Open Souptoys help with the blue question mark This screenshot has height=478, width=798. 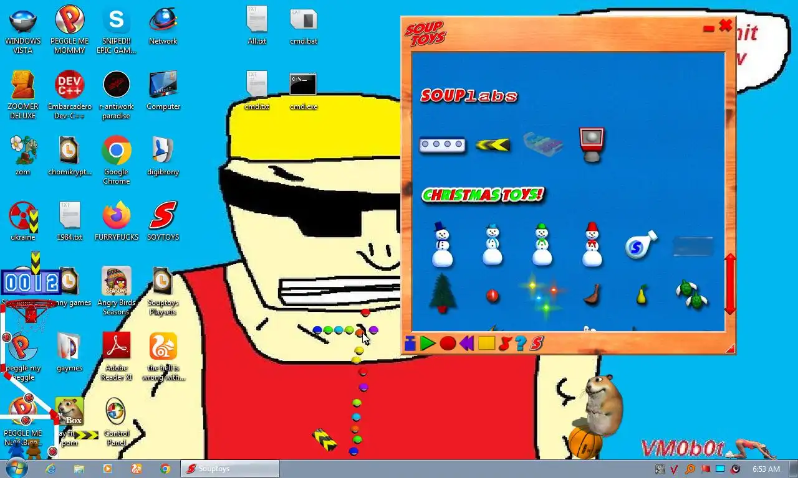pyautogui.click(x=521, y=343)
